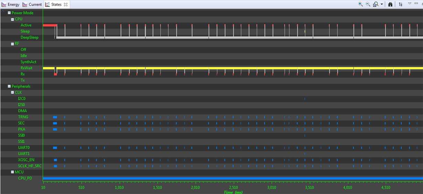Collapse the CLK tree node
Screen dimensions: 423x194
[12, 93]
